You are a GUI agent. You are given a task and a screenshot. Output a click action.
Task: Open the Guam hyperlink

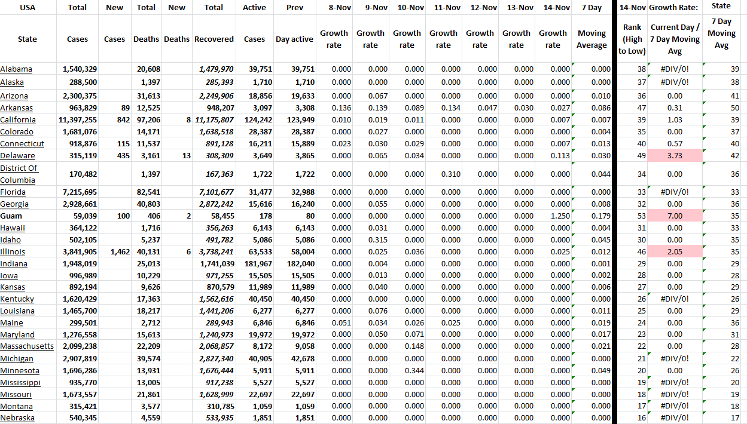(x=13, y=216)
